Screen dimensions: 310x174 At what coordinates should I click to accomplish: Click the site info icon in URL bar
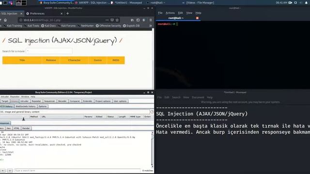tap(21, 20)
